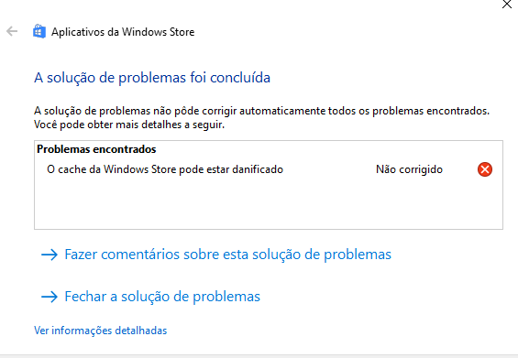Viewport: 518px width, 358px height.
Task: Click the sentence about não pôde corrigir automaticamente
Action: tap(261, 111)
